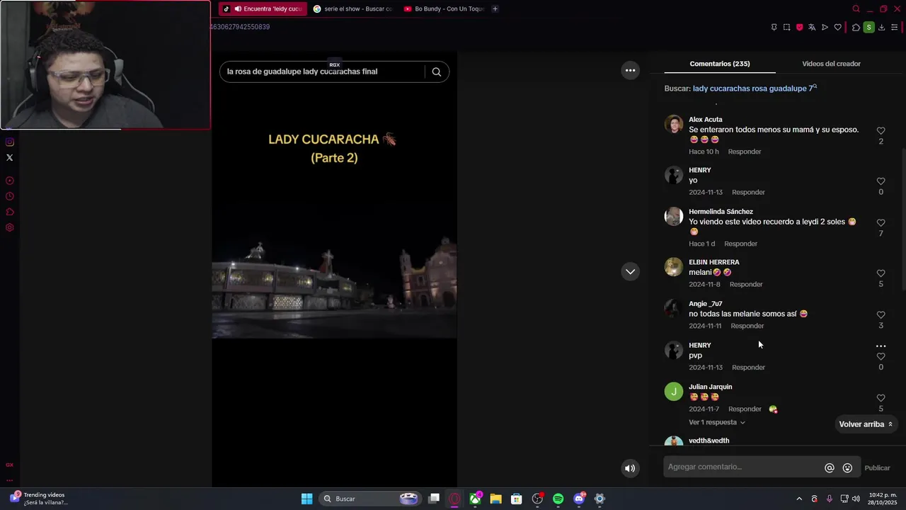Open Spotify from the taskbar
The width and height of the screenshot is (906, 510).
558,499
